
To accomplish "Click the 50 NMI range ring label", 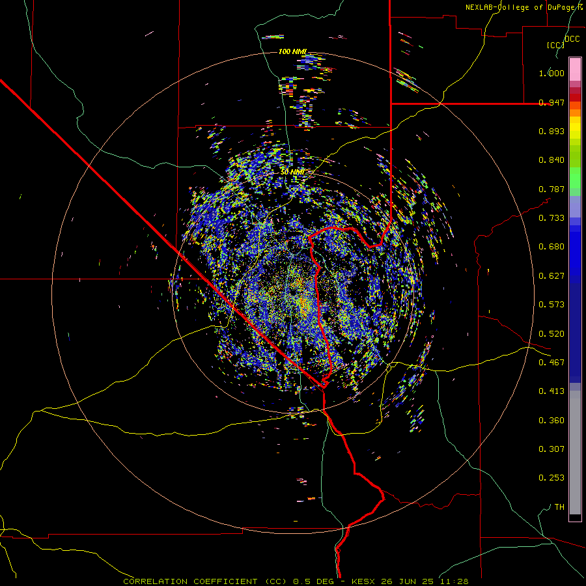I will [x=292, y=172].
